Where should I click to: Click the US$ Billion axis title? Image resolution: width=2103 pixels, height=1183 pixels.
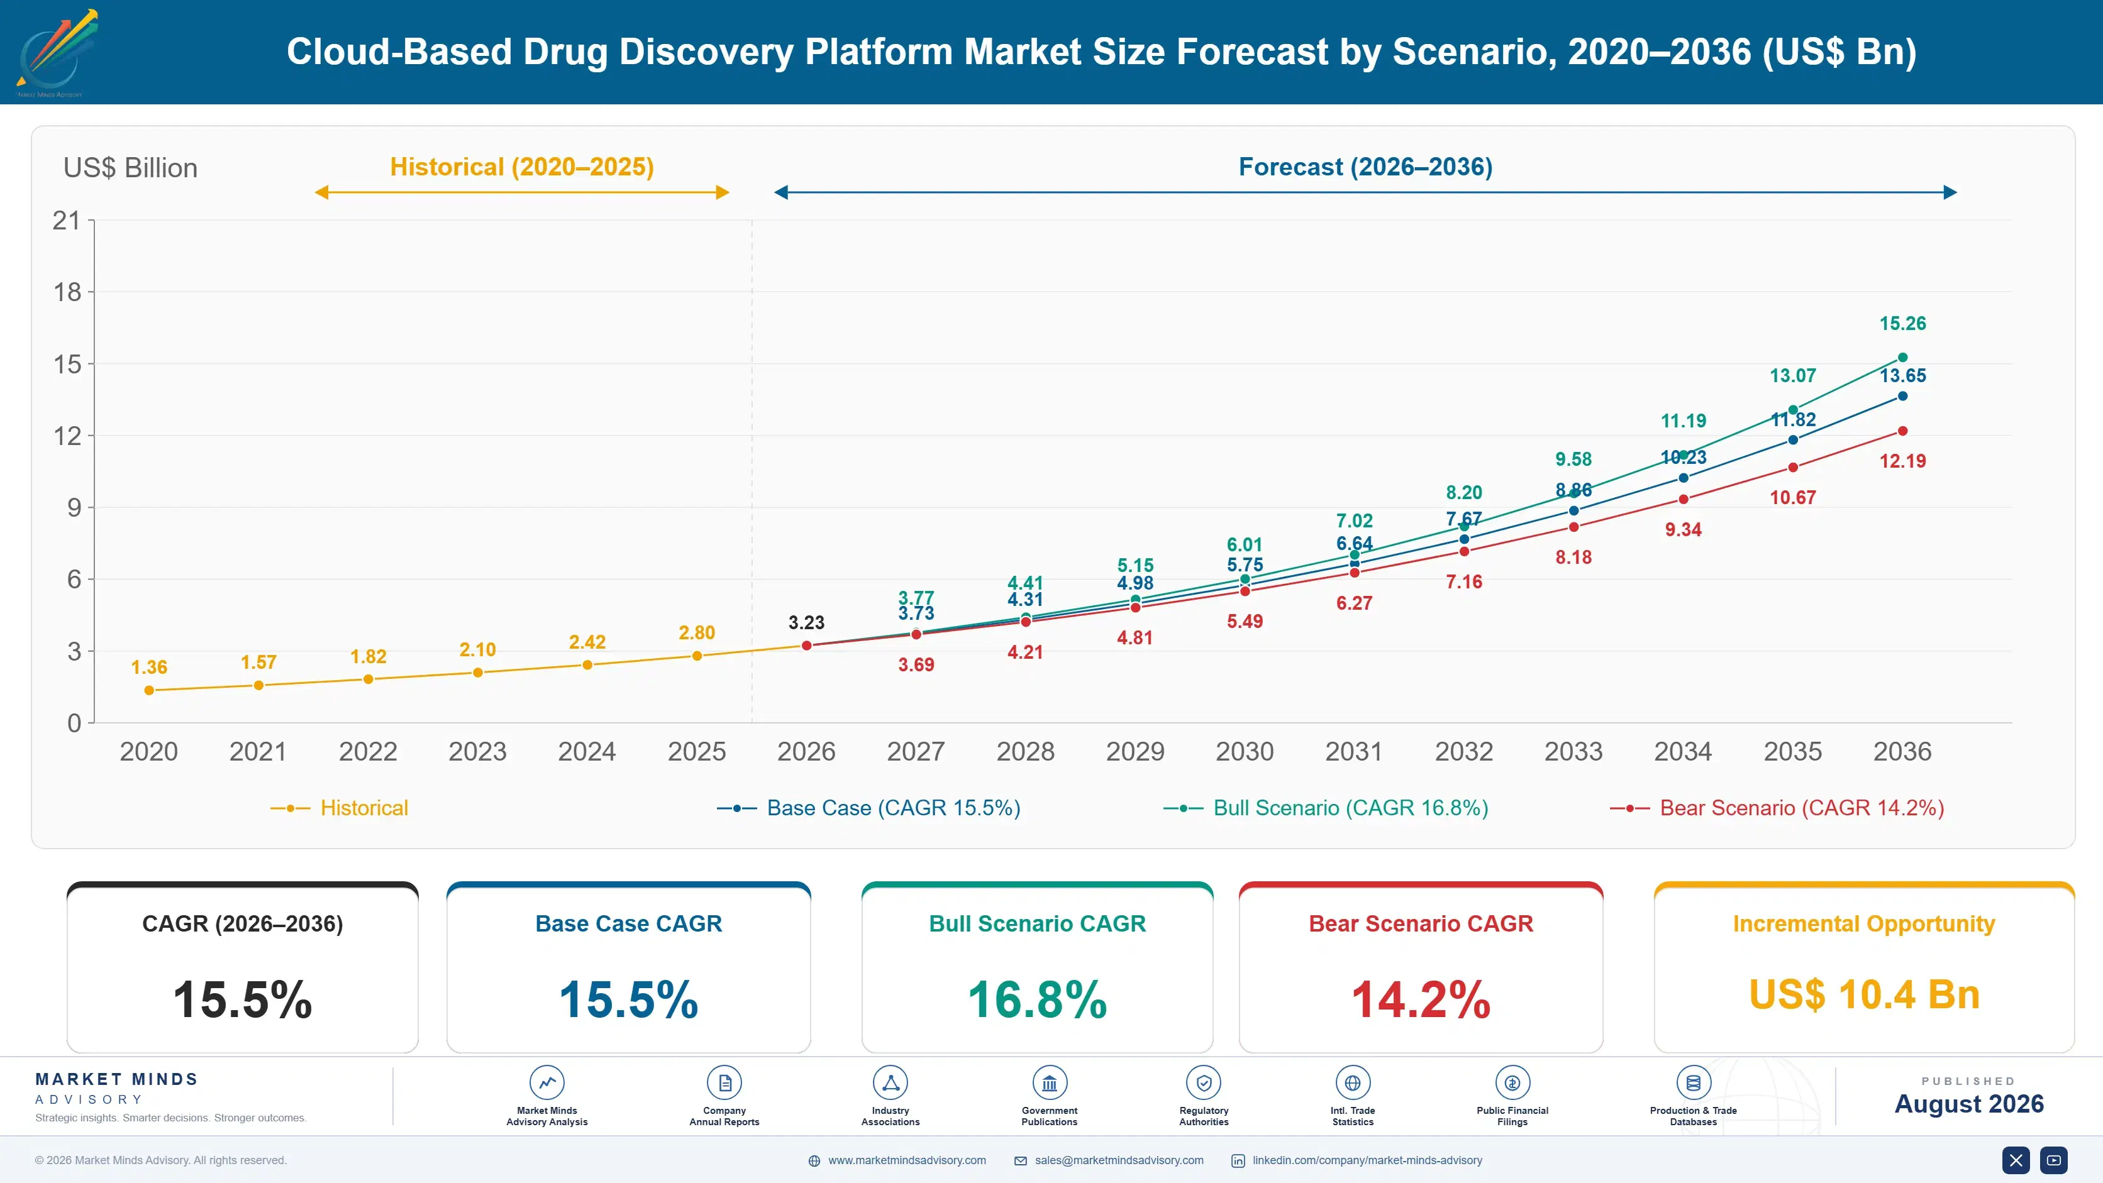point(131,168)
